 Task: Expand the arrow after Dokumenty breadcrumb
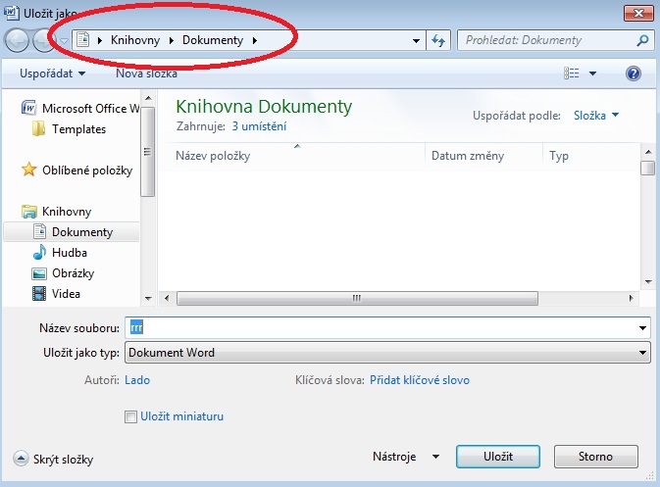[255, 40]
